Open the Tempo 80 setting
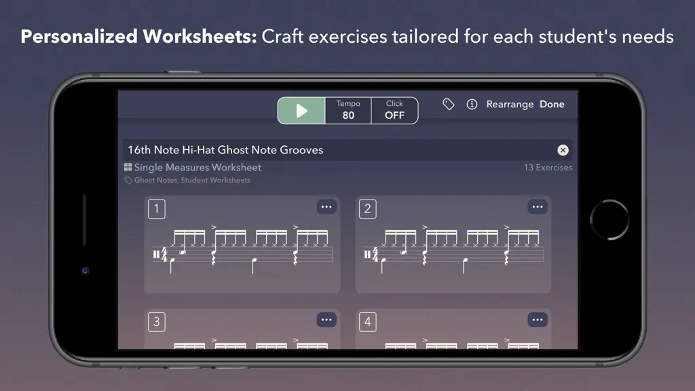Viewport: 695px width, 391px height. tap(348, 111)
